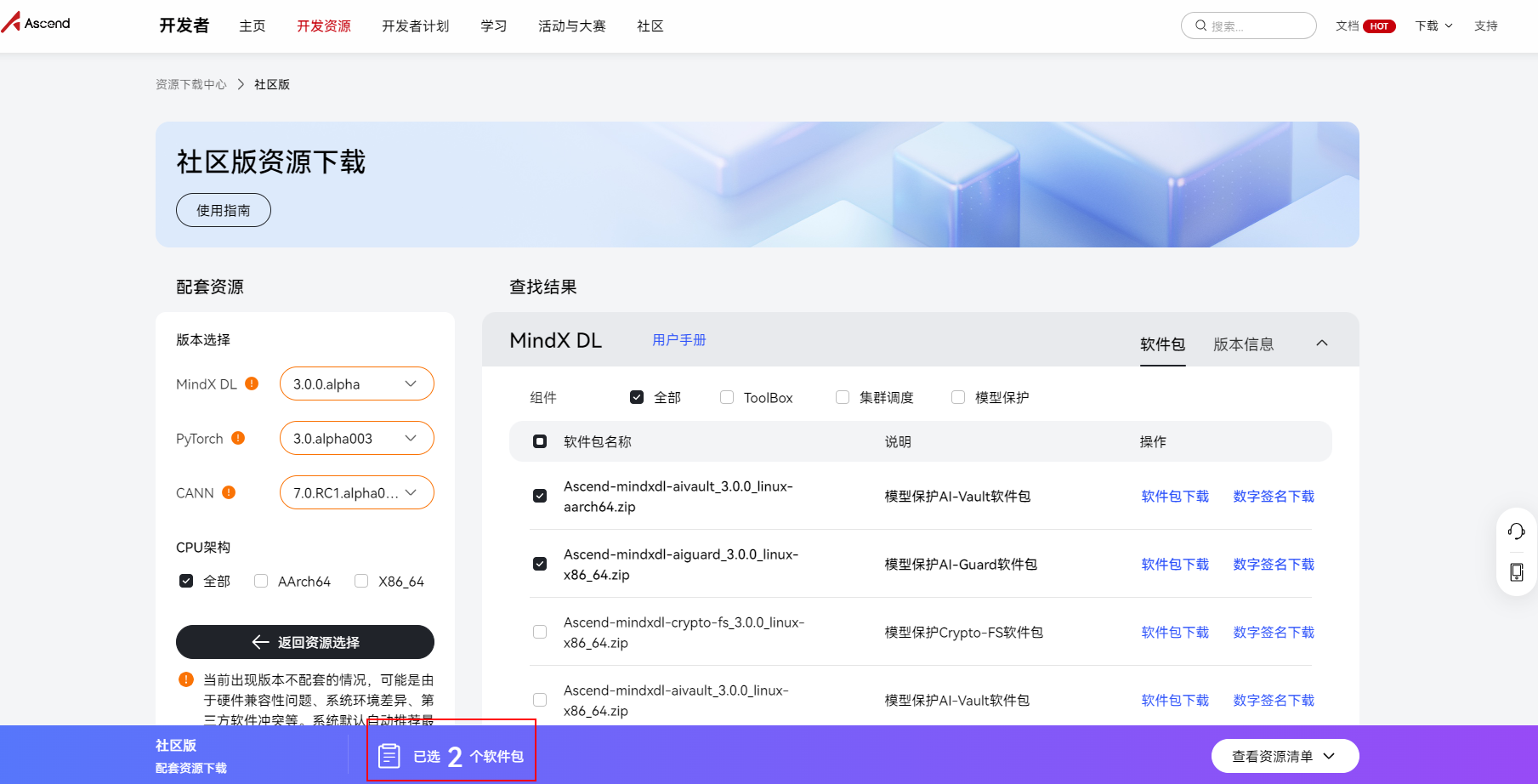Open the 开发资源 nav item
The image size is (1538, 784).
324,26
